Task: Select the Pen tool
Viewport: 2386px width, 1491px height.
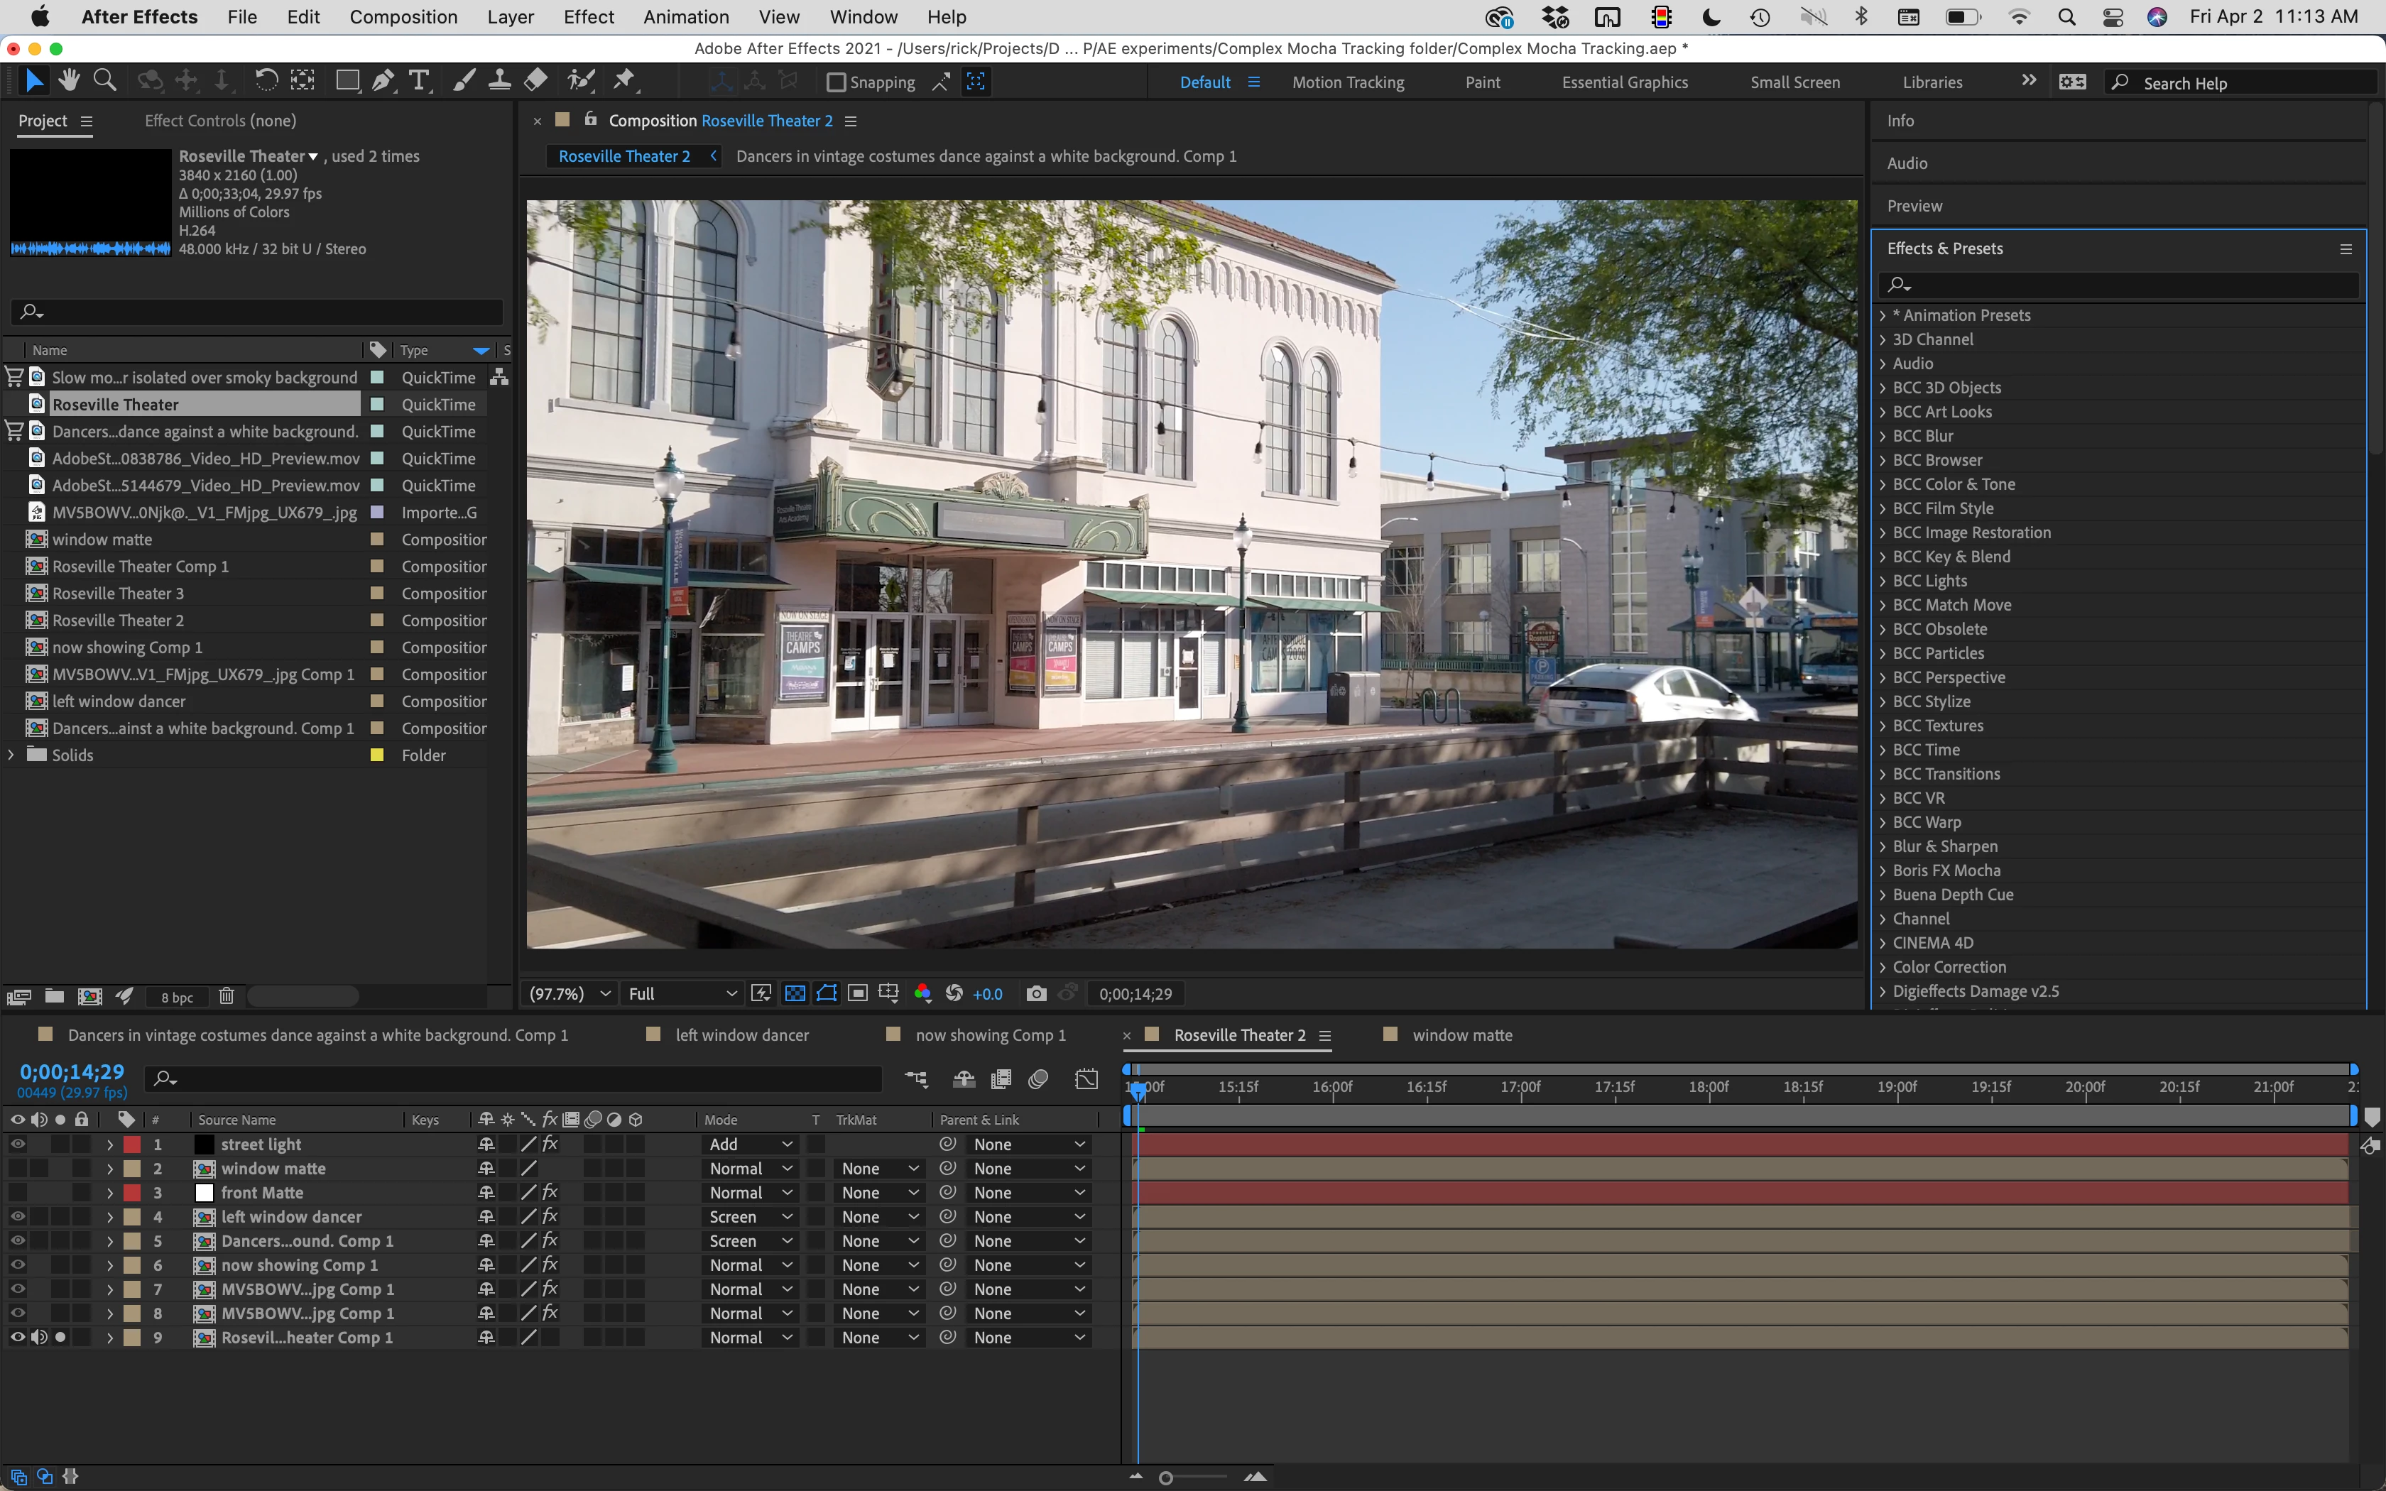Action: [383, 81]
